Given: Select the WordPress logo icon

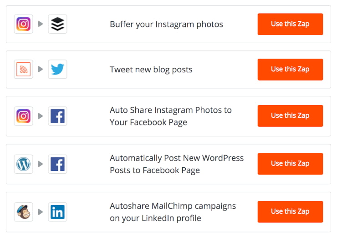Looking at the screenshot, I should [23, 164].
